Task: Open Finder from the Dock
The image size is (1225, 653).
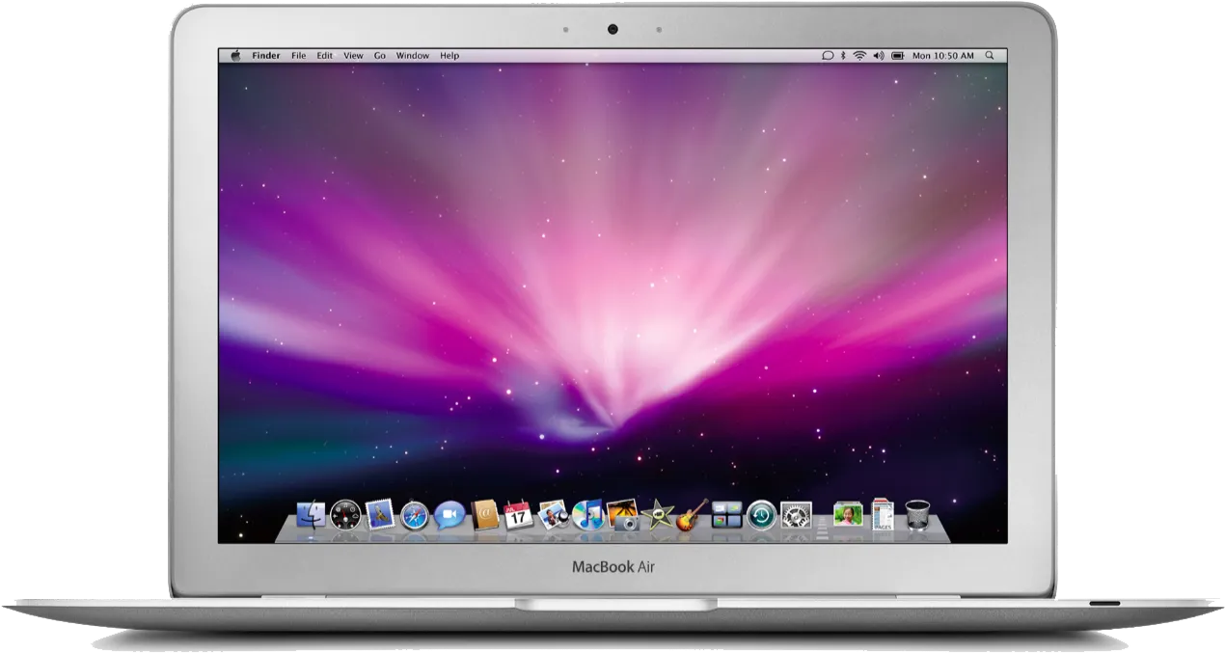Action: pyautogui.click(x=312, y=516)
